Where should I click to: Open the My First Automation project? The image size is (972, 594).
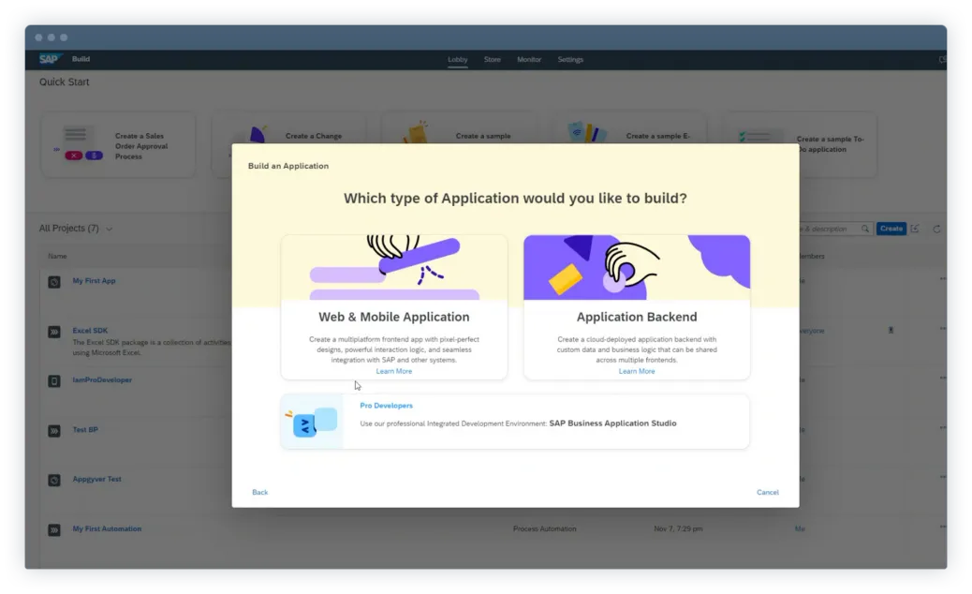[107, 529]
